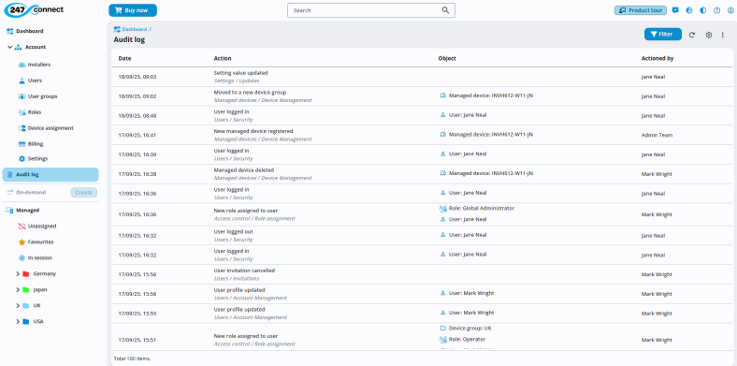This screenshot has height=366, width=737.
Task: Open Dashboard in the sidebar
Action: pyautogui.click(x=30, y=31)
